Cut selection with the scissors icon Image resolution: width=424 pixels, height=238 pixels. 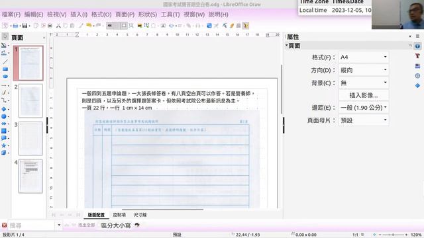tap(58, 26)
